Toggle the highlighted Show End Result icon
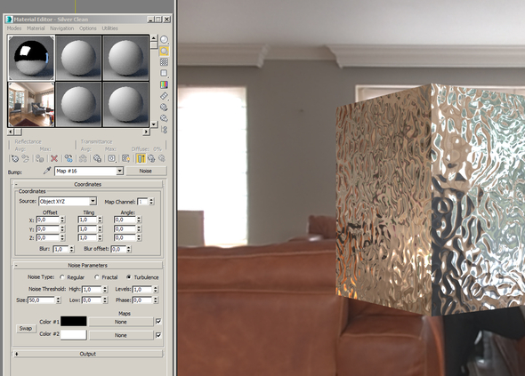525x376 pixels. point(141,158)
